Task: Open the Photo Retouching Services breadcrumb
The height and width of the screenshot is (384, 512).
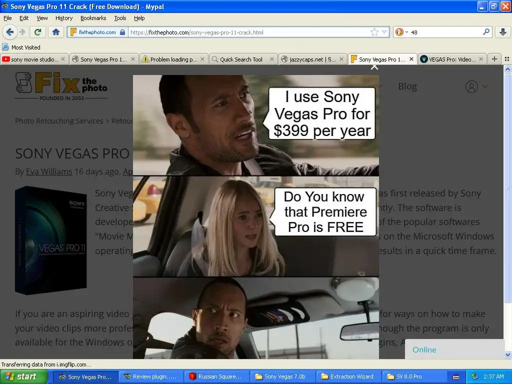Action: (x=59, y=121)
